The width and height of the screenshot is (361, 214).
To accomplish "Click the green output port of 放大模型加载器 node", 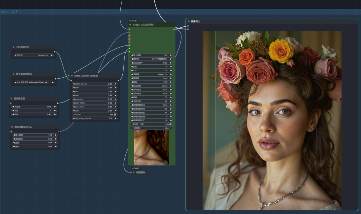I will tap(55, 79).
